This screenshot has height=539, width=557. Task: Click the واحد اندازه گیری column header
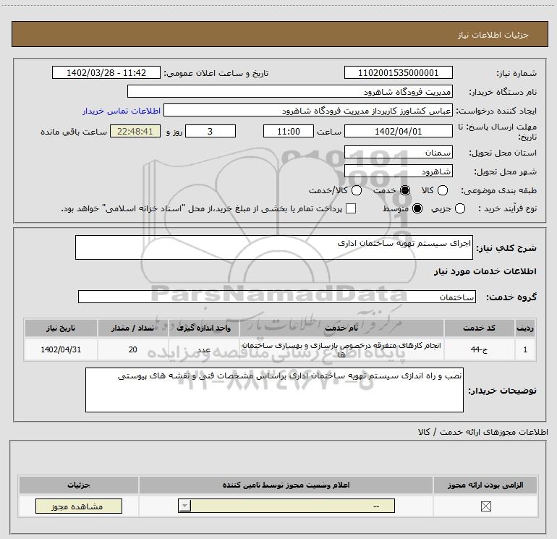point(203,328)
